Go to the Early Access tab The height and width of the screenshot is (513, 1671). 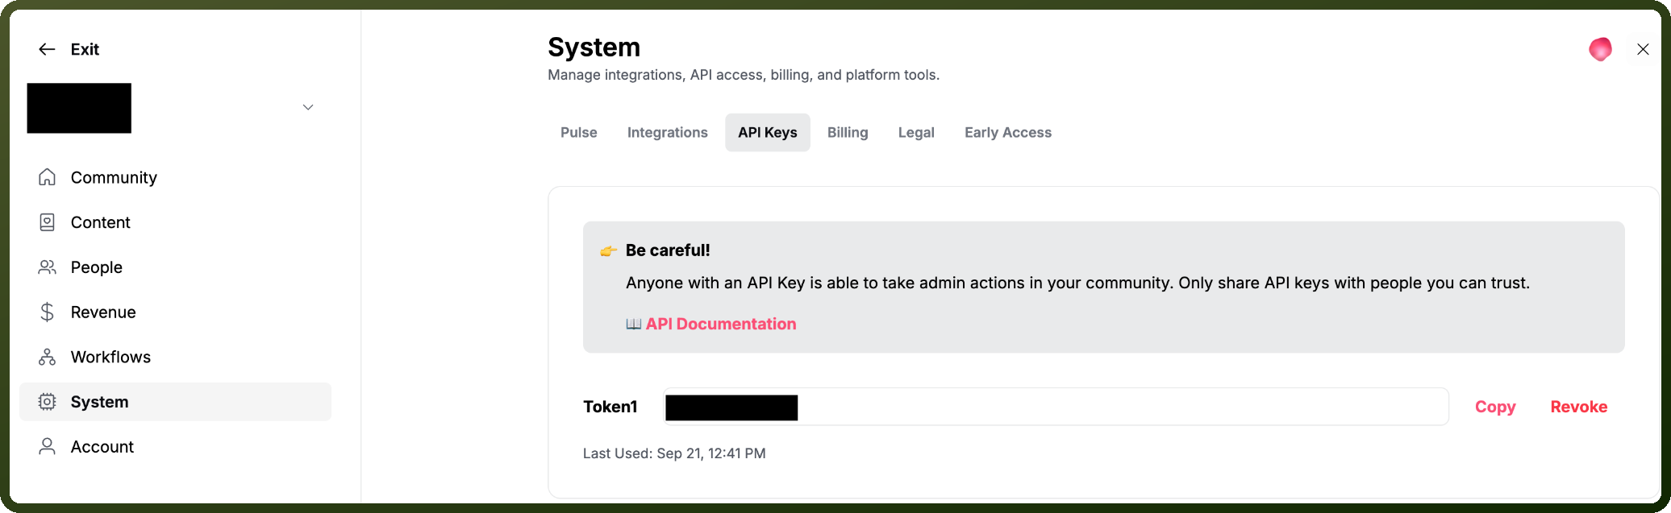pos(1008,132)
